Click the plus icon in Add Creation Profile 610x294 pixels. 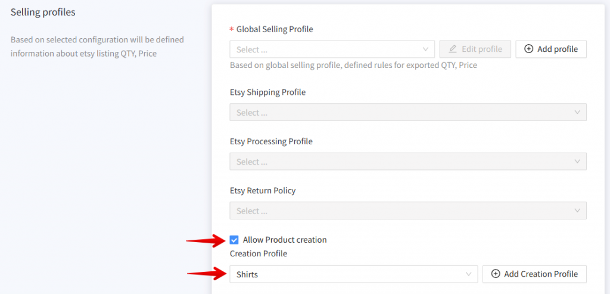coord(495,274)
